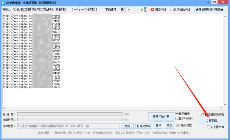230x140 pixels.
Task: Click the URL line ending in 170631
Action: point(31,24)
